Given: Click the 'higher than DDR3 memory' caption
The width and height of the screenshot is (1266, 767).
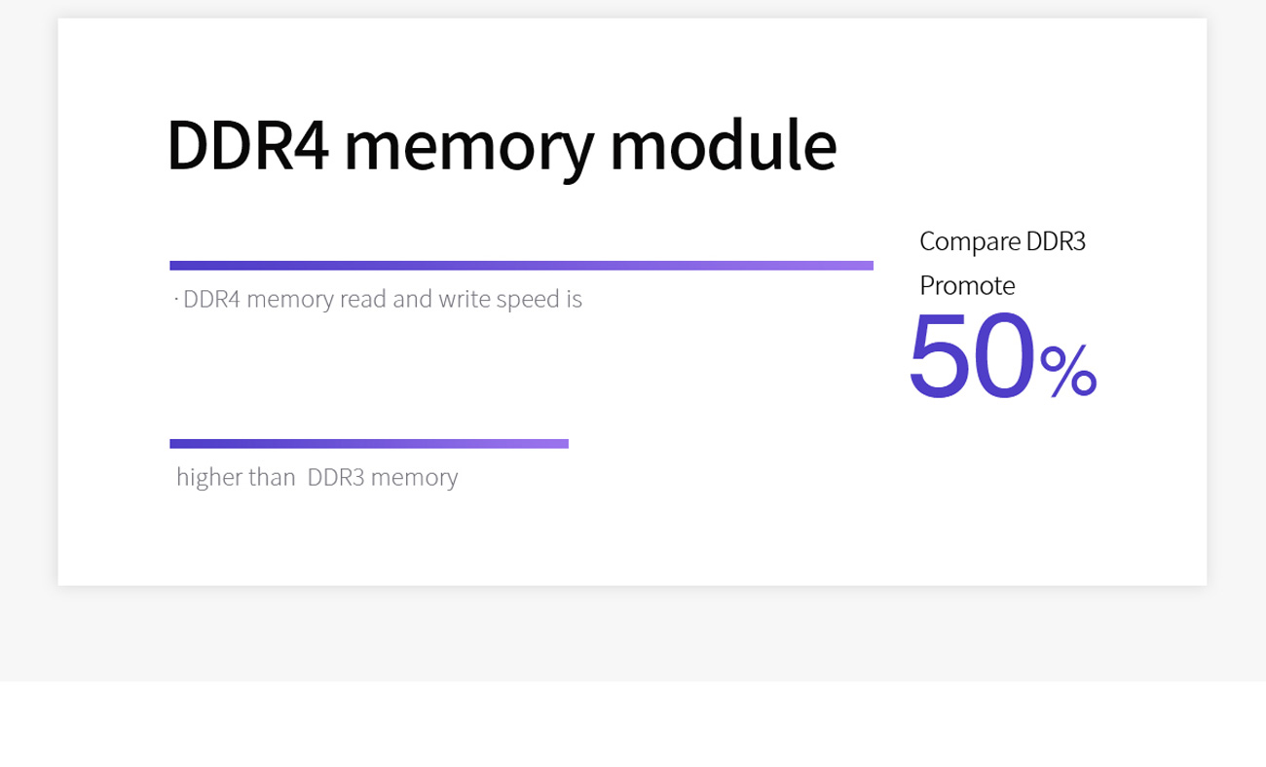Looking at the screenshot, I should coord(316,477).
